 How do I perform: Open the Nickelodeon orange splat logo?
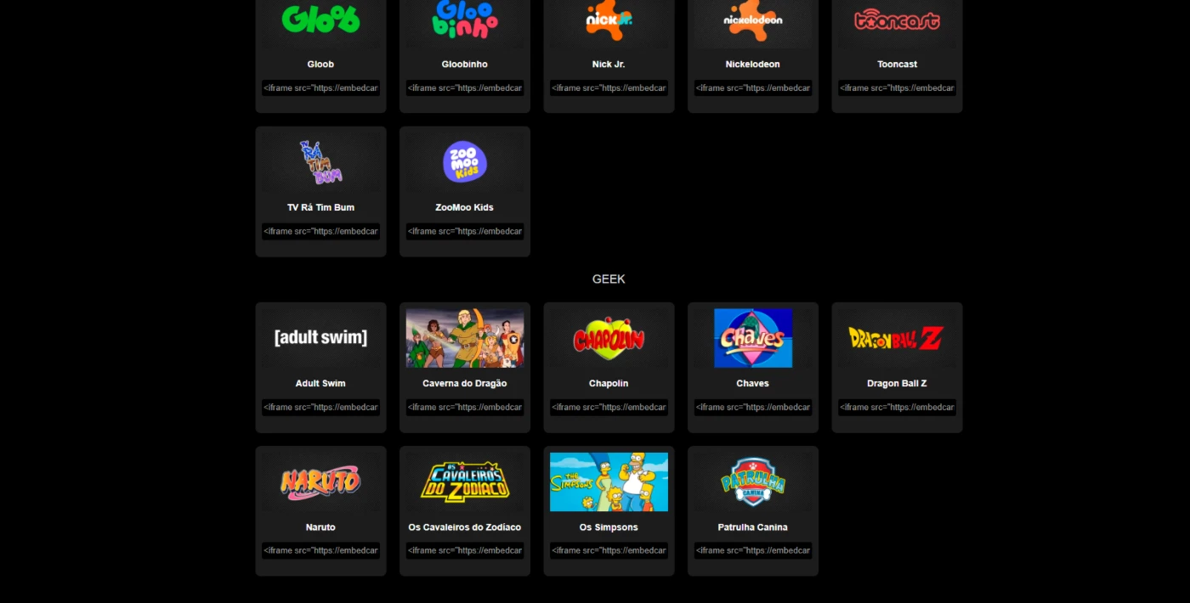point(753,19)
